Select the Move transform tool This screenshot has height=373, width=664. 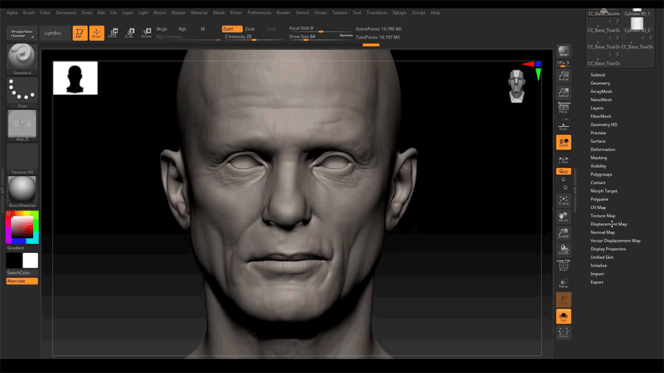113,32
